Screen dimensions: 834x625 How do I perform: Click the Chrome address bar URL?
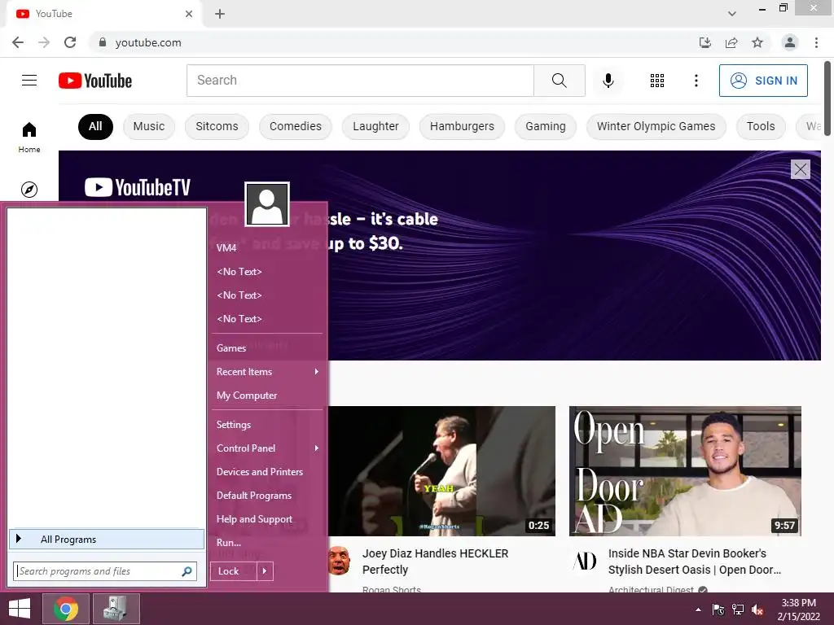tap(148, 42)
